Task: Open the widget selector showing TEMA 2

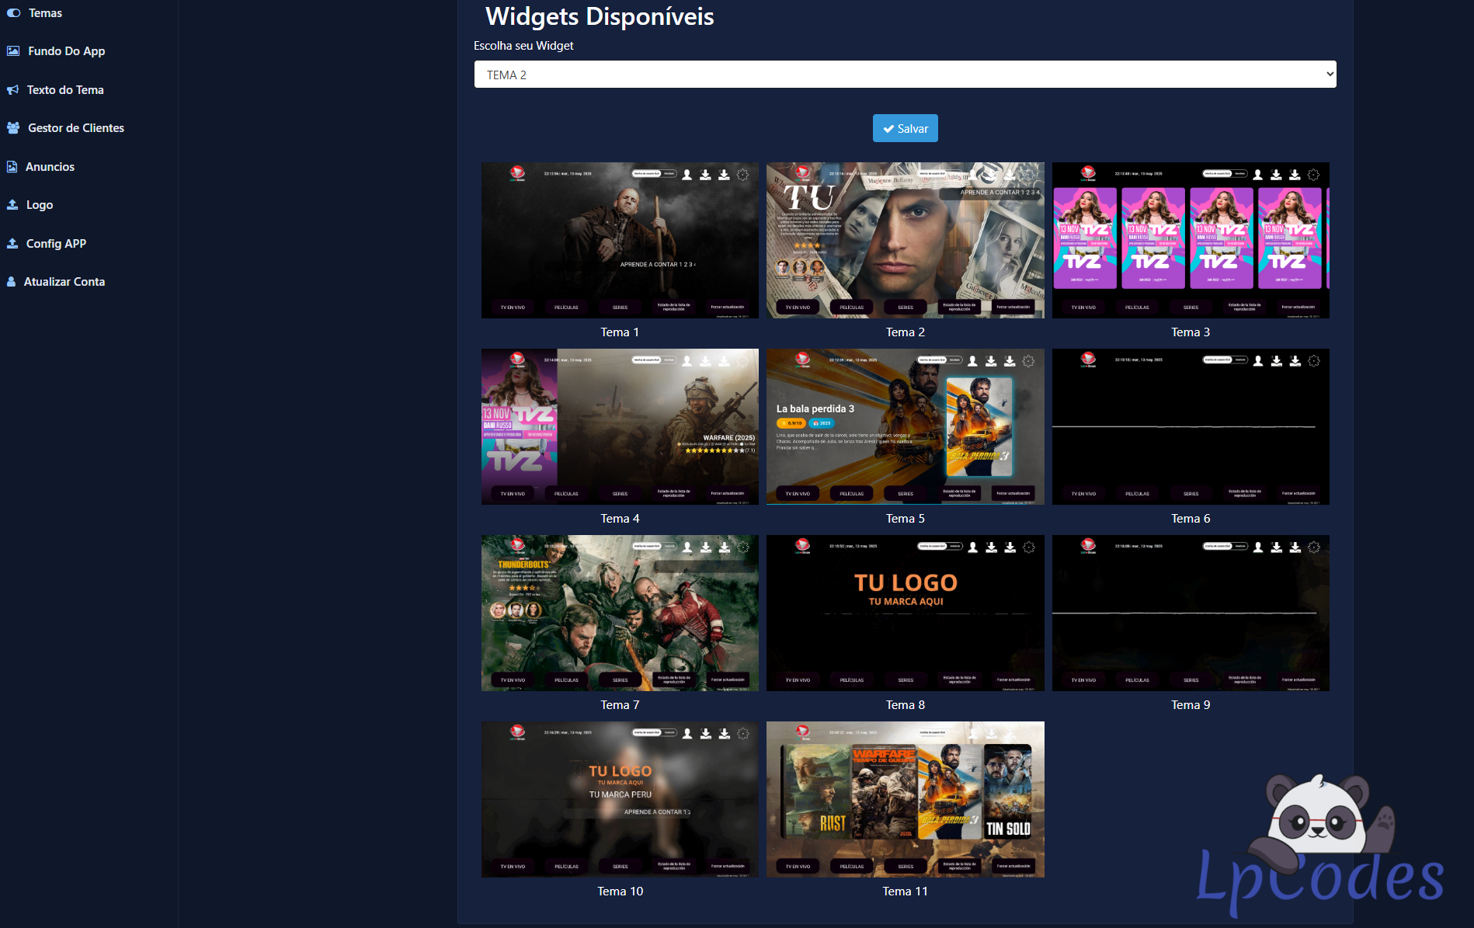Action: [x=905, y=75]
